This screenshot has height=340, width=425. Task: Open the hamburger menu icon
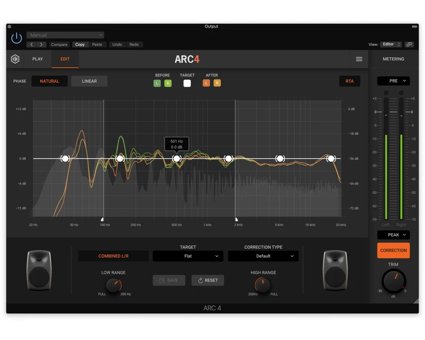coord(359,59)
